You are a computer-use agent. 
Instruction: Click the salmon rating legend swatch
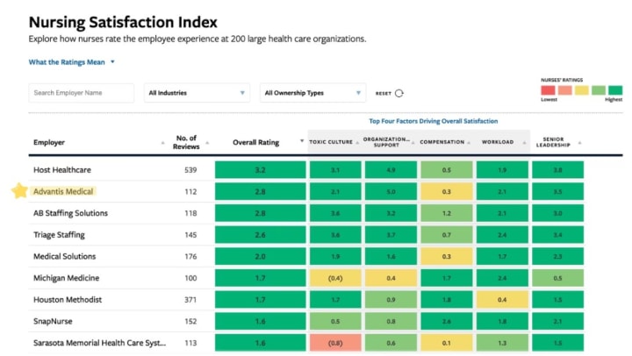point(565,90)
